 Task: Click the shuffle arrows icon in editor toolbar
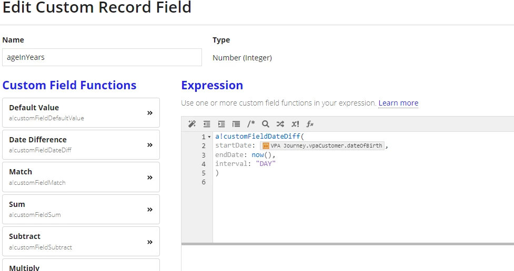click(x=280, y=124)
